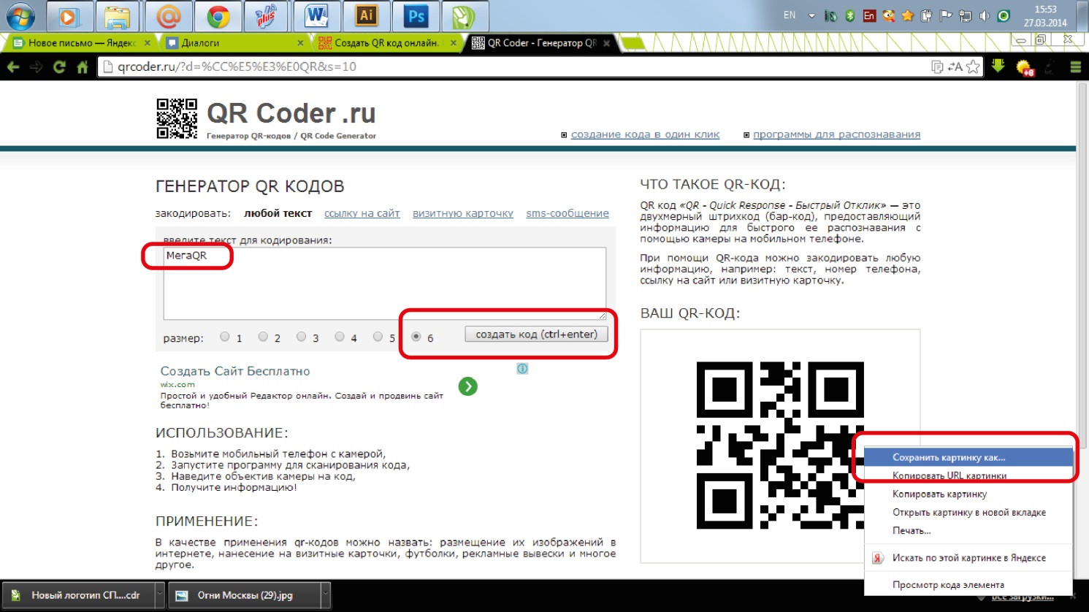The width and height of the screenshot is (1089, 612).
Task: Switch to Создать QR код онлайн tab
Action: point(387,43)
